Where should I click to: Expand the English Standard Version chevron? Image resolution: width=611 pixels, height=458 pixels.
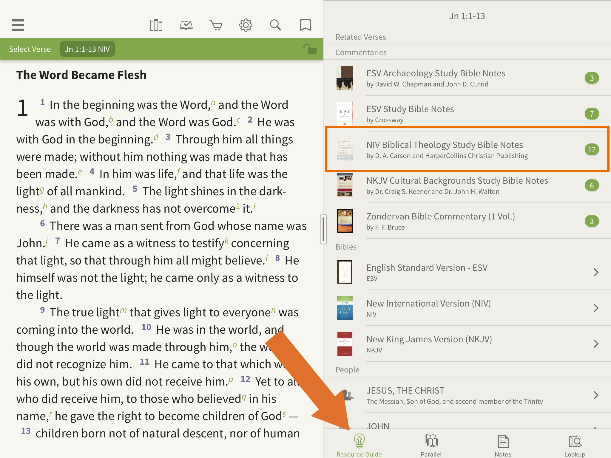[x=596, y=272]
